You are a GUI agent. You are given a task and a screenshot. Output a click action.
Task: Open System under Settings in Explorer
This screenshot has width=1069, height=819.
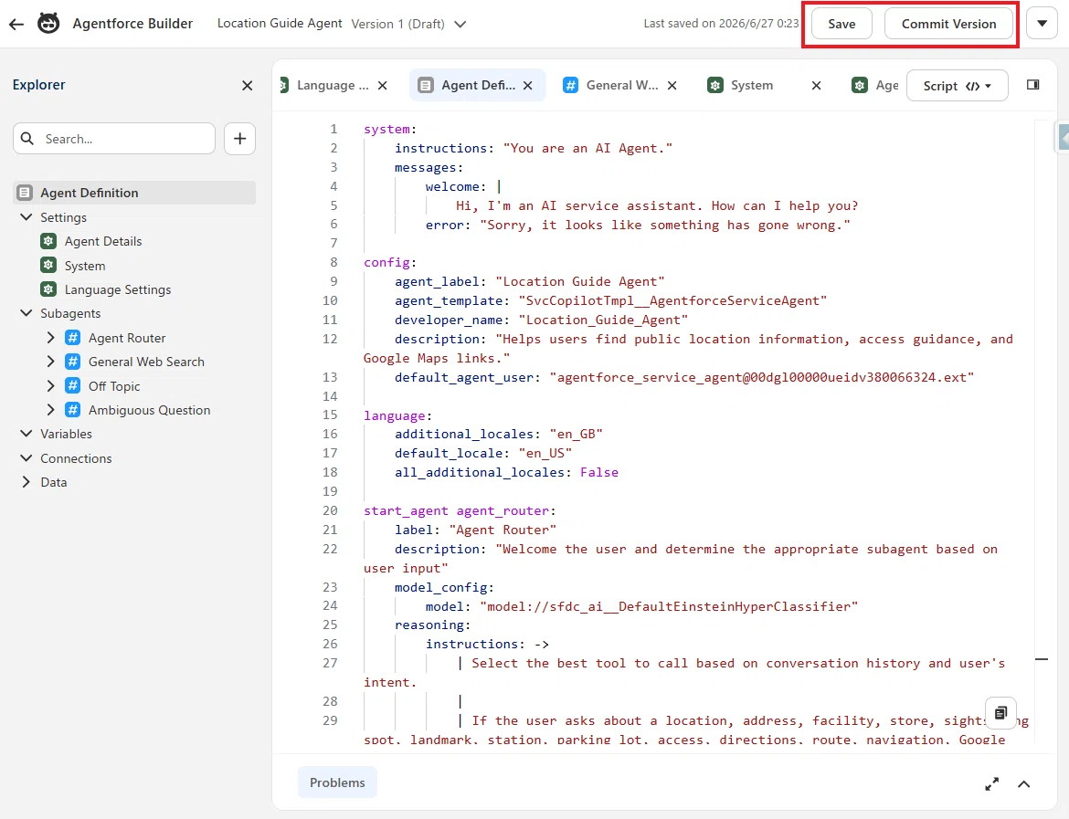click(85, 266)
